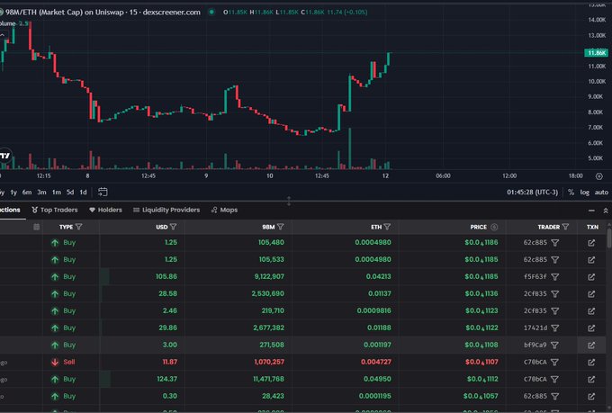The height and width of the screenshot is (413, 612).
Task: Set chart range to 6m
Action: point(26,192)
